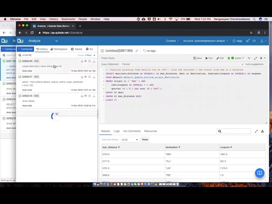
Task: Switch to the Logs tab
Action: click(x=116, y=131)
